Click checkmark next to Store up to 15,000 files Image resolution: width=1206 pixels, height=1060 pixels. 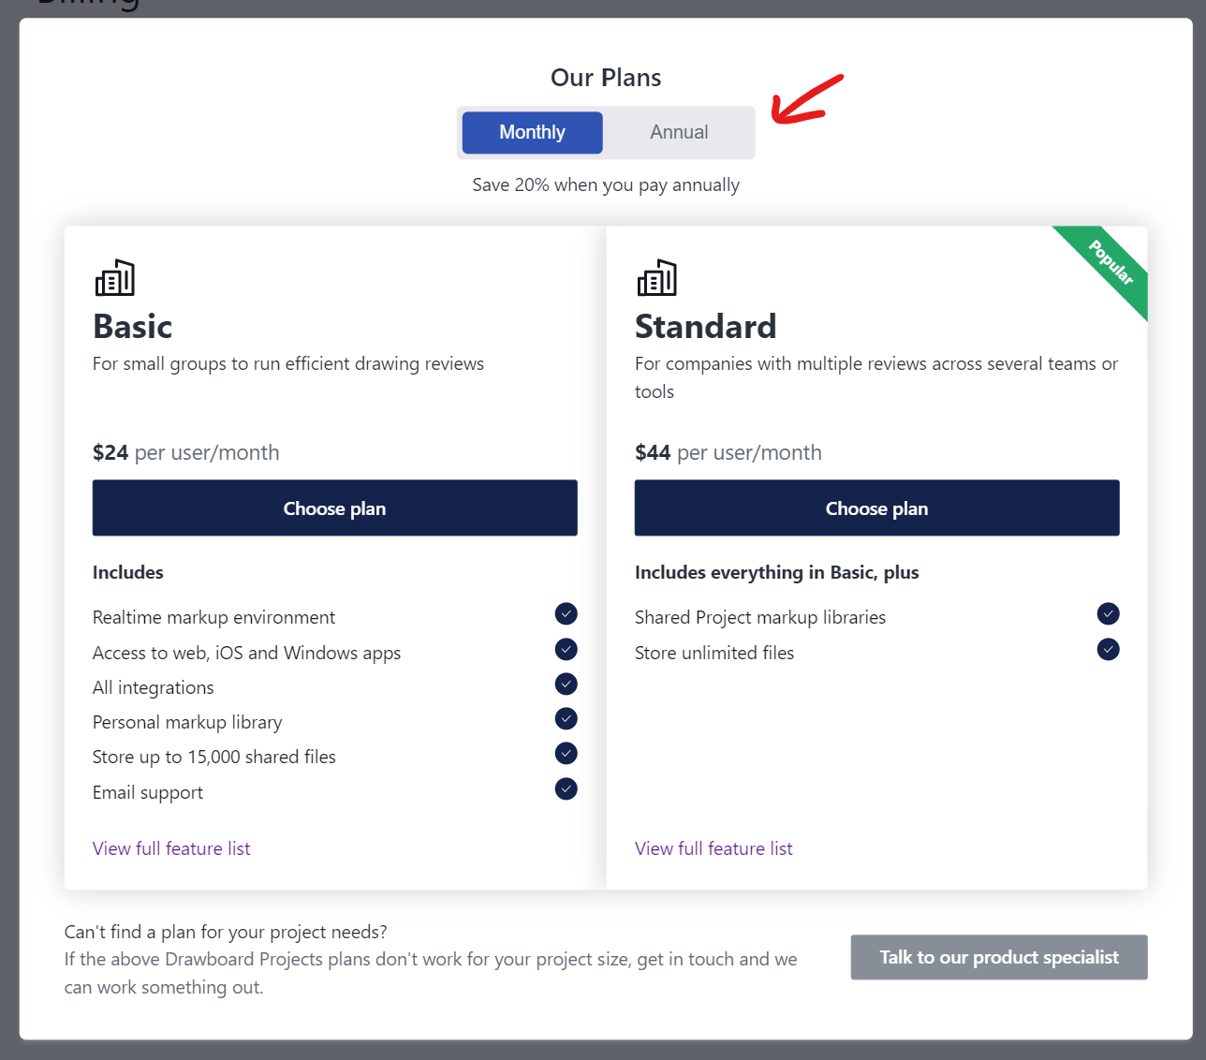coord(566,754)
